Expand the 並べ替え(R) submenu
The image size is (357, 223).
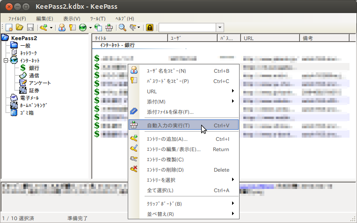tap(183, 214)
